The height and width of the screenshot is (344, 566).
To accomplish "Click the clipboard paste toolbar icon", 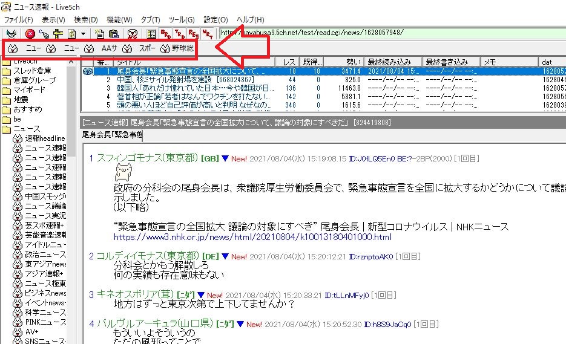I will (x=114, y=33).
